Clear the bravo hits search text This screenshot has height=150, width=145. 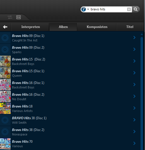[129, 10]
